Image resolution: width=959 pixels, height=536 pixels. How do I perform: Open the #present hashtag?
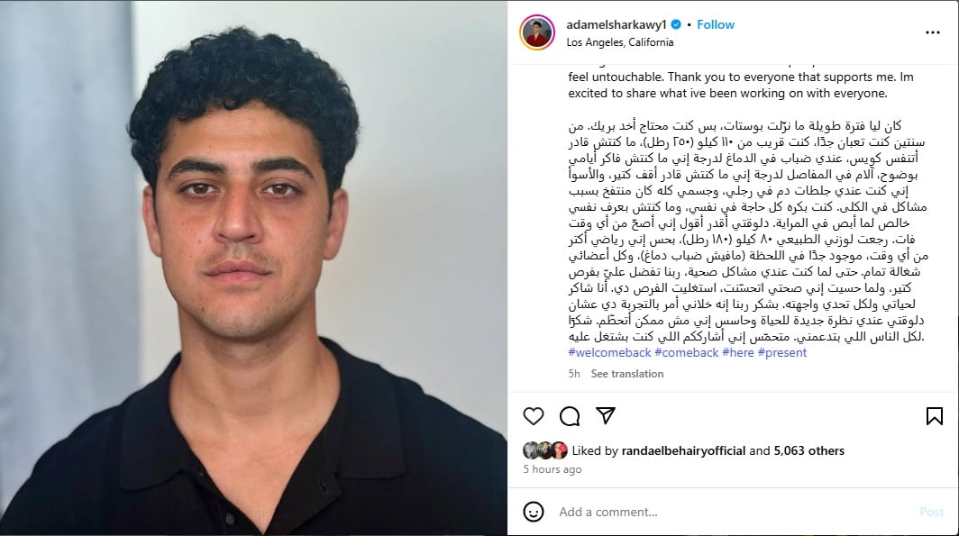tap(781, 352)
